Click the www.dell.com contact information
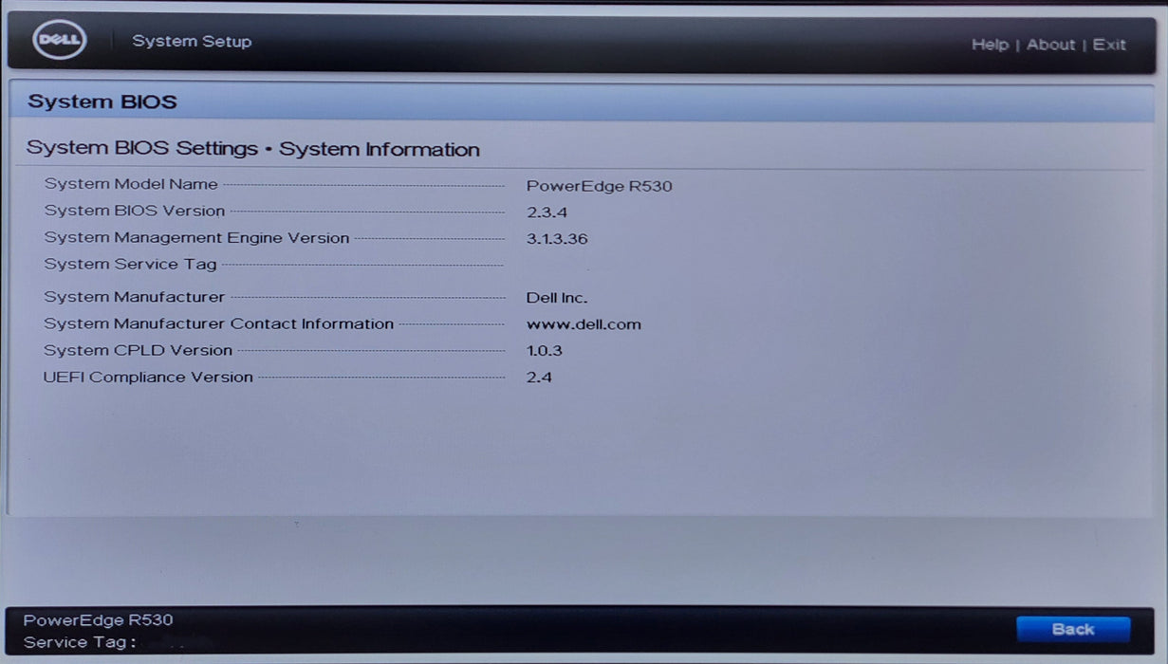Image resolution: width=1168 pixels, height=664 pixels. (x=584, y=324)
